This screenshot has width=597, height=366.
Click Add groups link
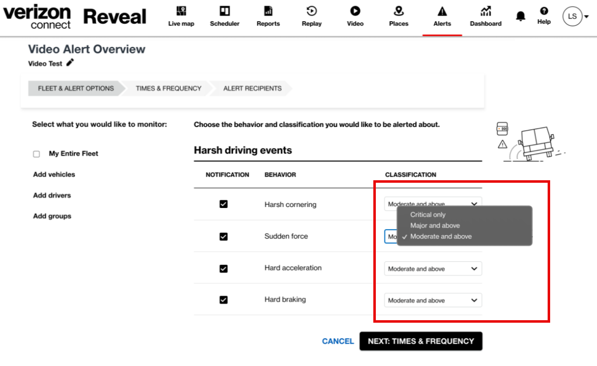pos(52,216)
